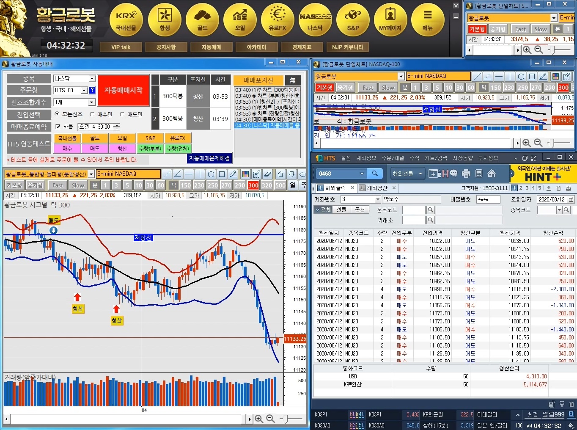Screen dimensions: 577x430
Task: Select rectangle drawing tool in bottom-left chart toolbar
Action: pyautogui.click(x=222, y=174)
